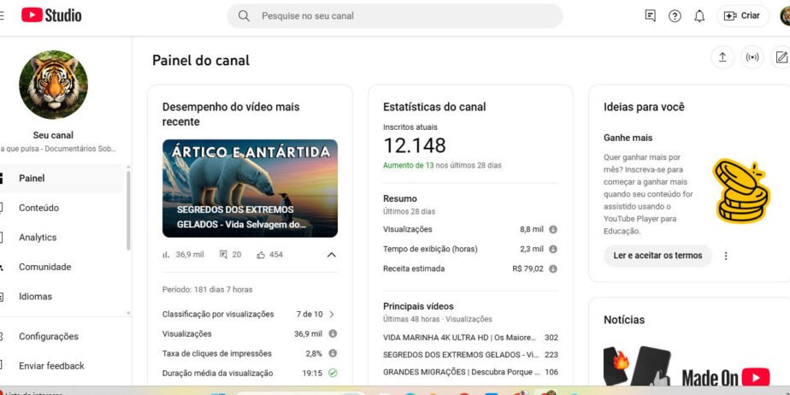The height and width of the screenshot is (395, 790).
Task: Expand Classificação por visualizações ranking chevron
Action: coord(332,315)
